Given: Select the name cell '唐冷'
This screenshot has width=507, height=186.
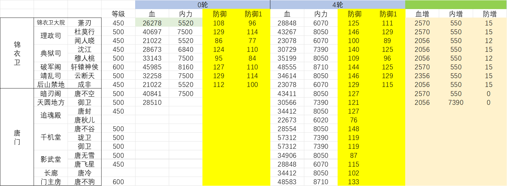Looking at the screenshot, I should click(x=85, y=173).
